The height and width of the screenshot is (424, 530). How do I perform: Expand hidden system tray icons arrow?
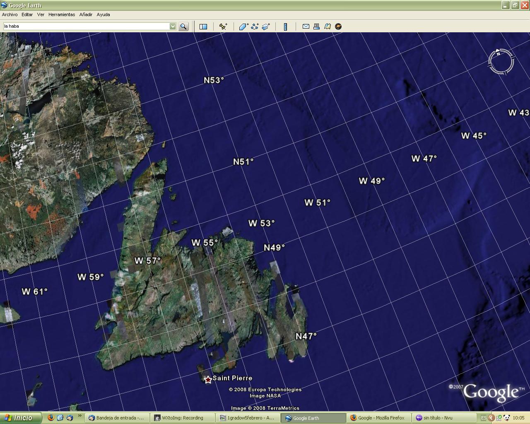point(491,418)
